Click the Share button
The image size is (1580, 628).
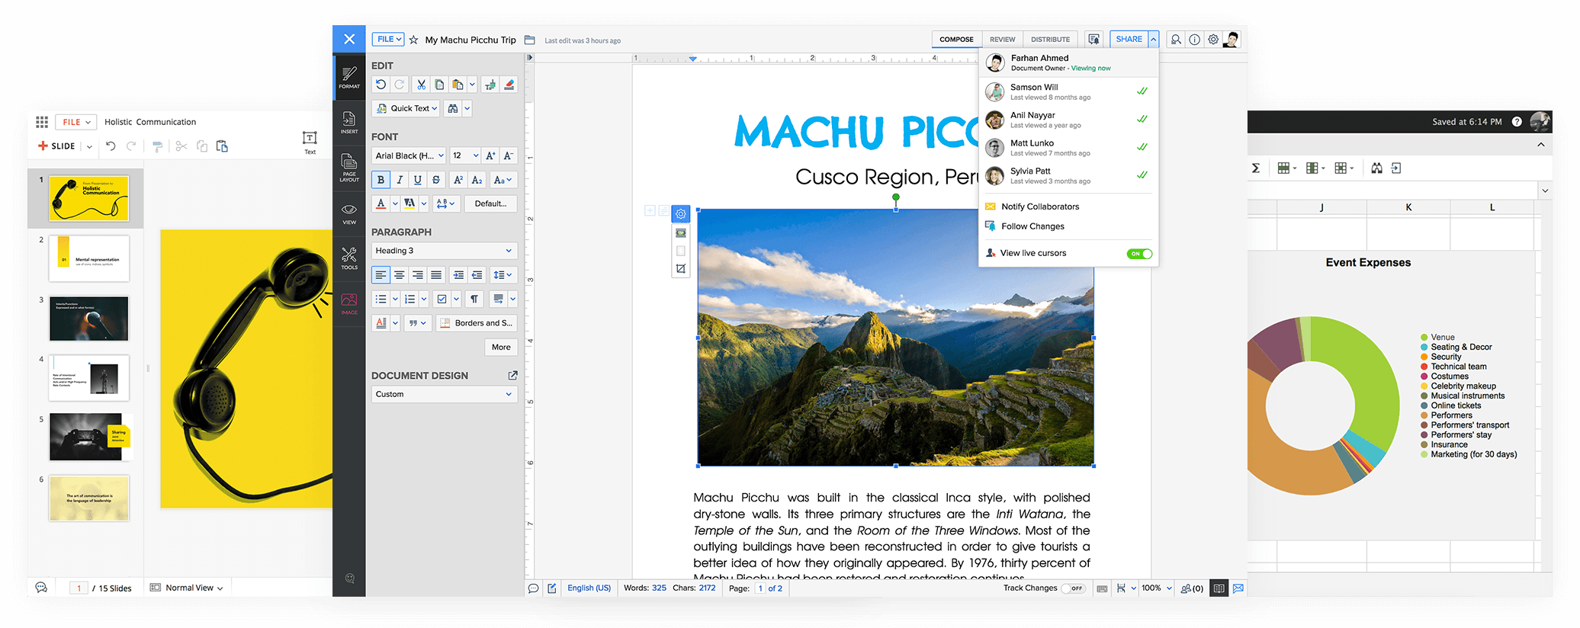[1129, 40]
